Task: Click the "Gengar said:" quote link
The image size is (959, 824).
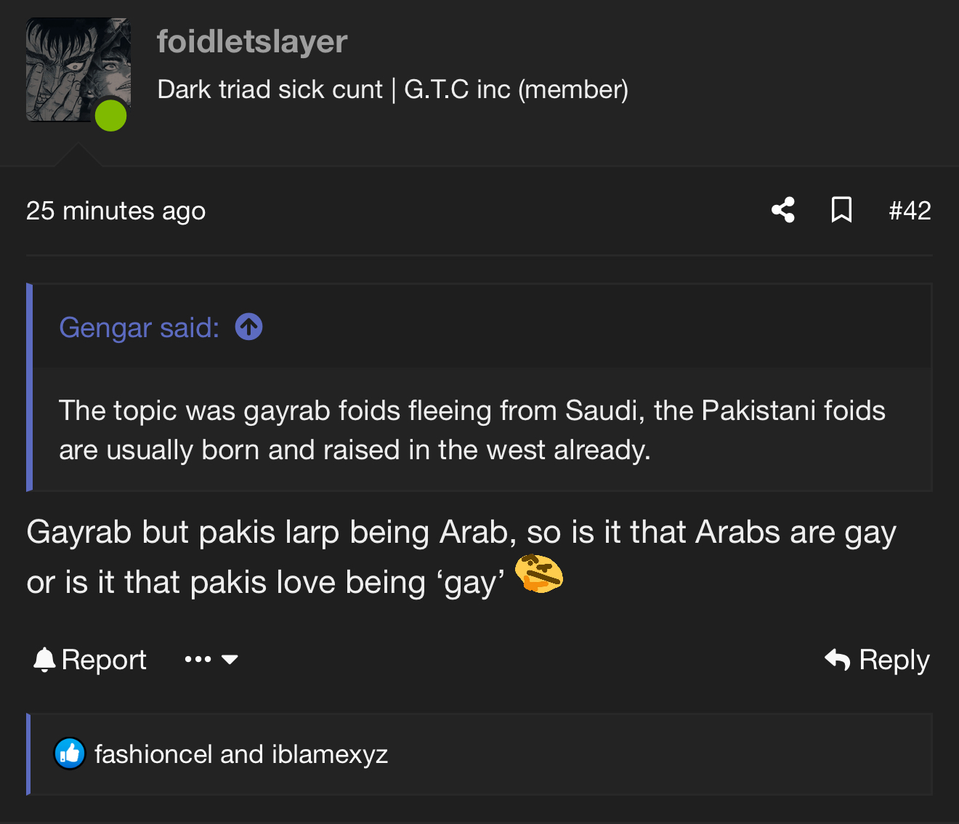Action: tap(139, 328)
